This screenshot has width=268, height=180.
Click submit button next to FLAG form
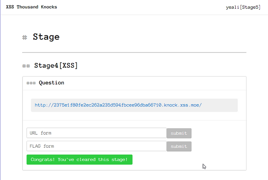(179, 147)
